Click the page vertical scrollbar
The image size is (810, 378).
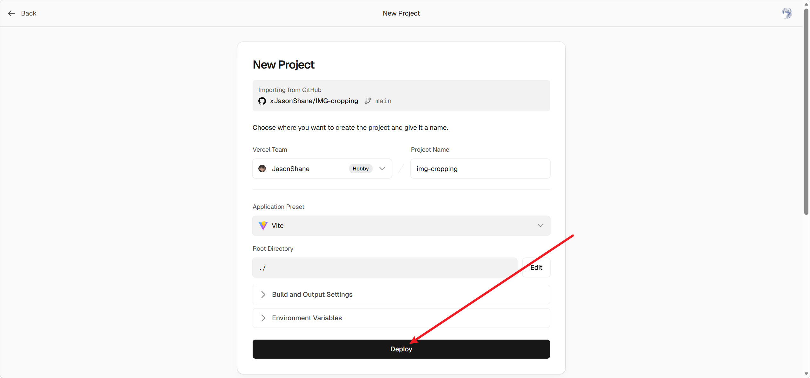click(x=806, y=111)
